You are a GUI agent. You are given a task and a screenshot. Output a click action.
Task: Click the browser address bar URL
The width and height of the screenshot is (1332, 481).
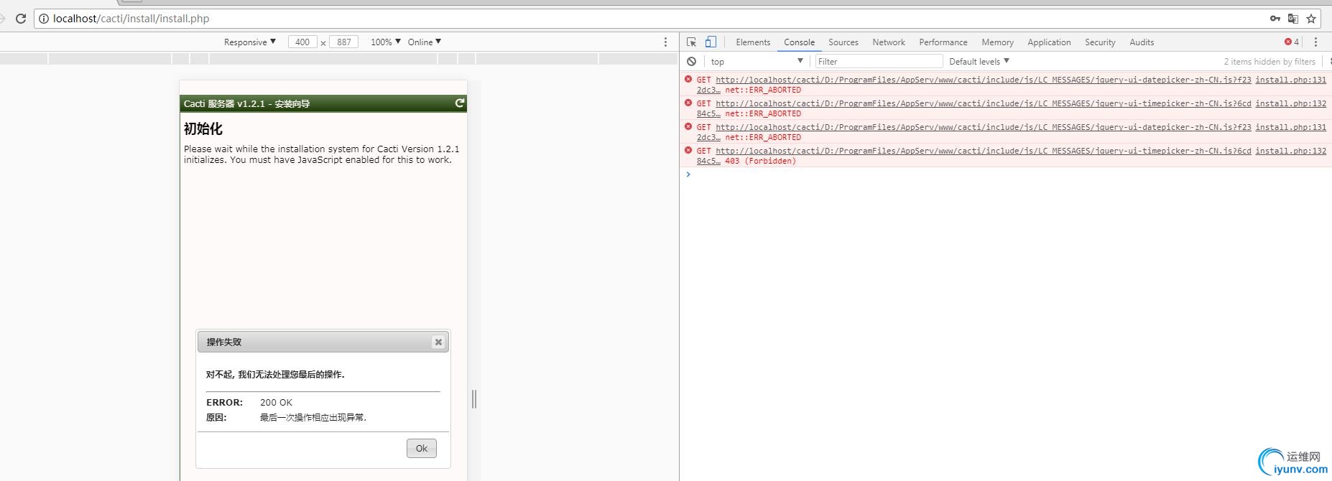[131, 19]
